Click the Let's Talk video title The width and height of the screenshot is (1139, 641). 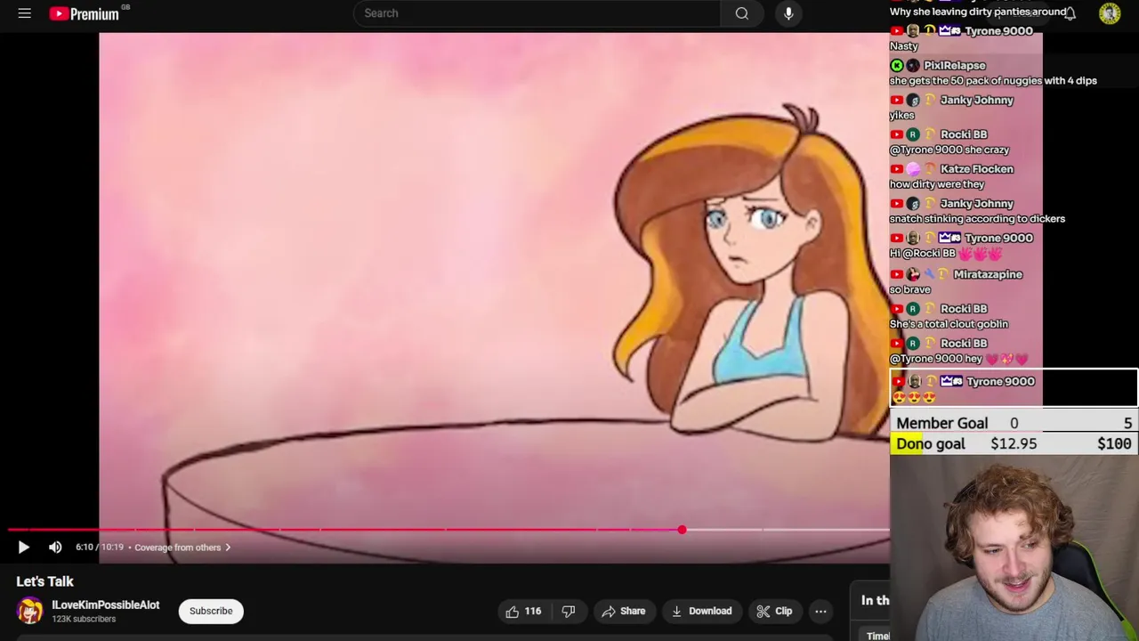(44, 581)
